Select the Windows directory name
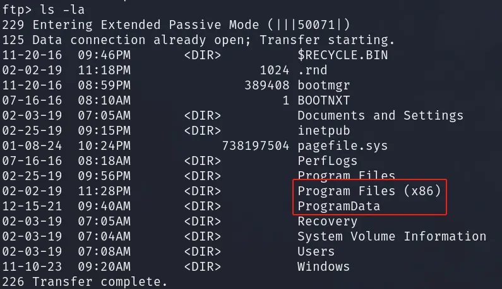Image resolution: width=502 pixels, height=289 pixels. [324, 266]
